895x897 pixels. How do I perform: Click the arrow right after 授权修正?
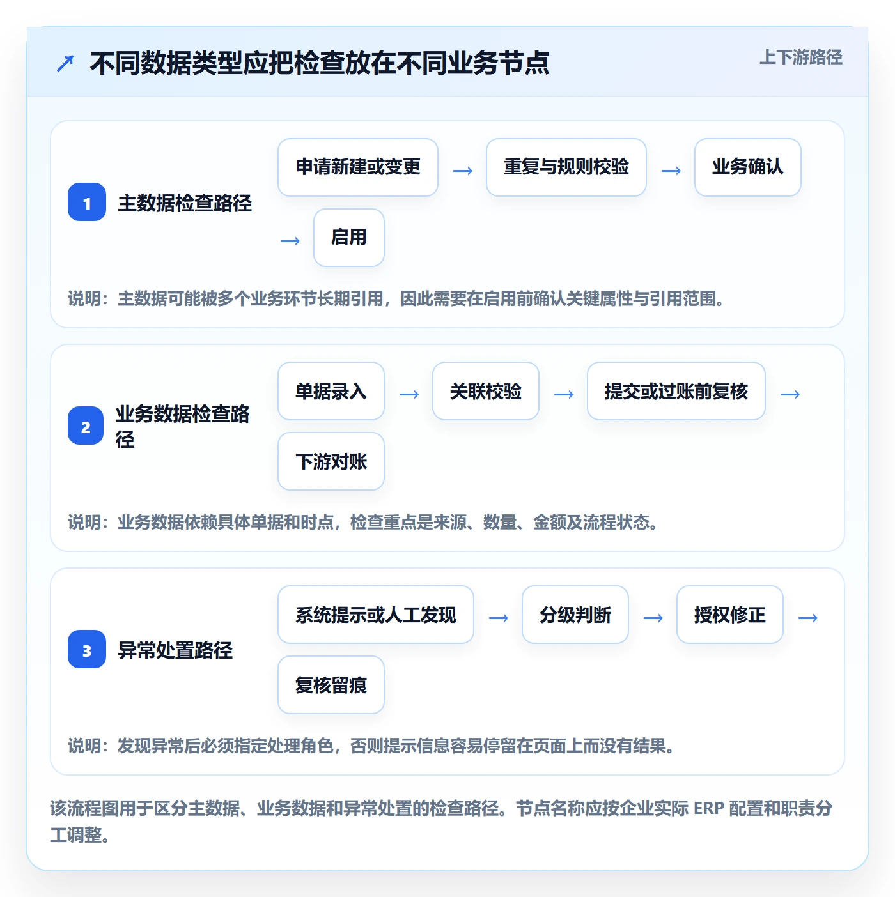point(808,618)
